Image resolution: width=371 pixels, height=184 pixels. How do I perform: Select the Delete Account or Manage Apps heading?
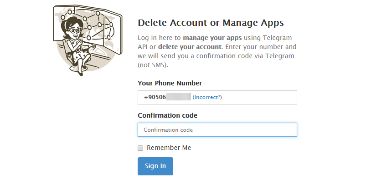[211, 23]
